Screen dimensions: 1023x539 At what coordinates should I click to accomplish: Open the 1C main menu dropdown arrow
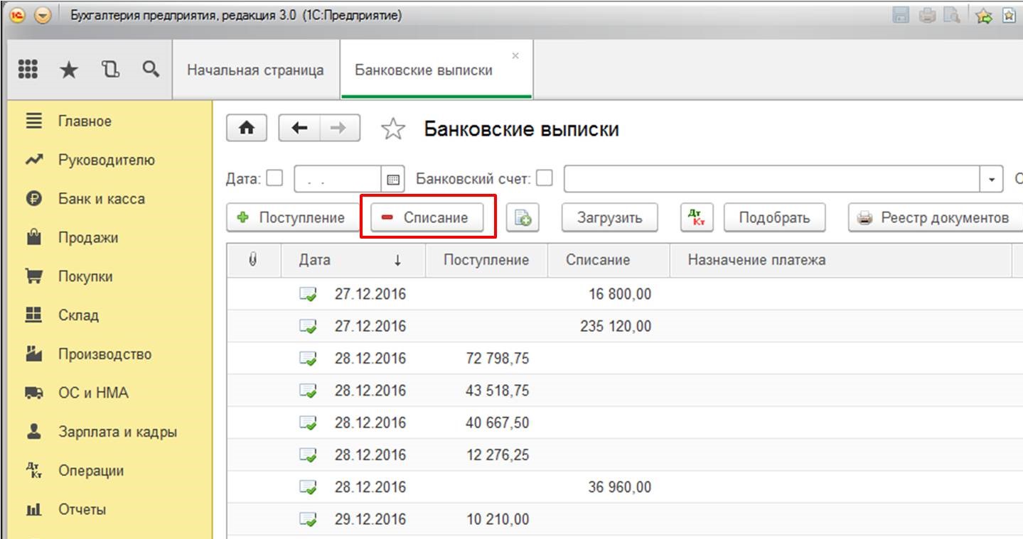tap(43, 16)
